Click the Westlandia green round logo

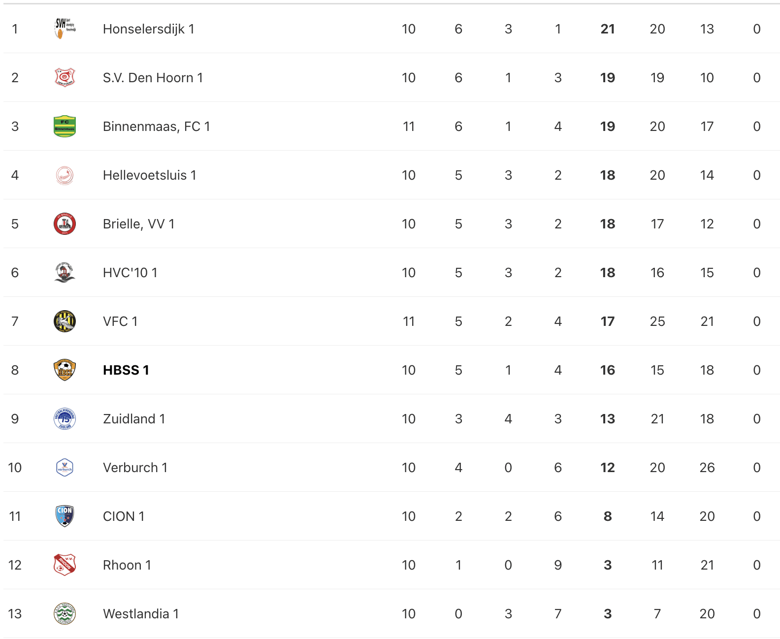pyautogui.click(x=65, y=613)
